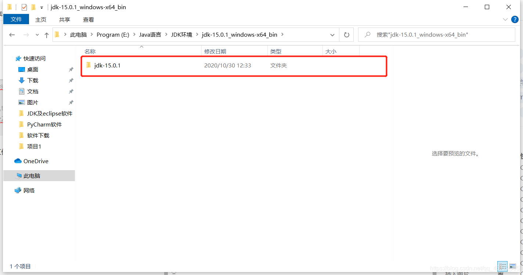
Task: Click the pin icon next to 文档
Action: 71,92
